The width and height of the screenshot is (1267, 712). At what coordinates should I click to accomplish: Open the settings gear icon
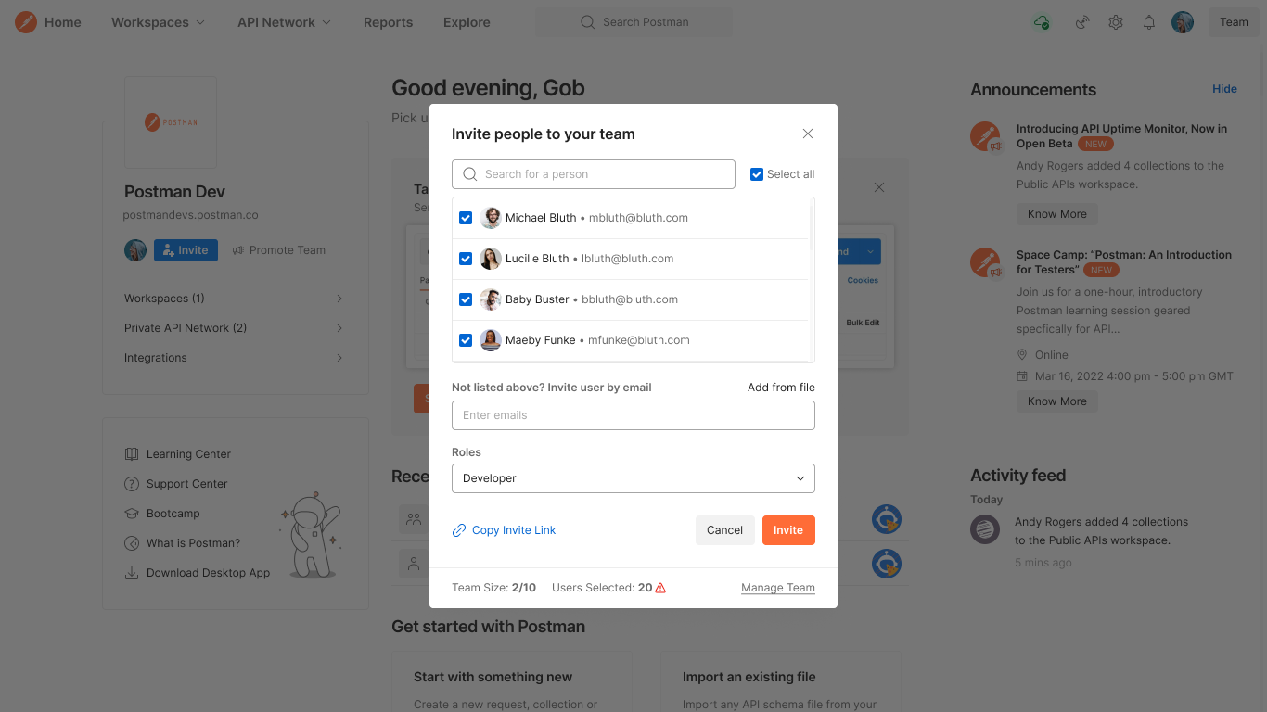1116,22
